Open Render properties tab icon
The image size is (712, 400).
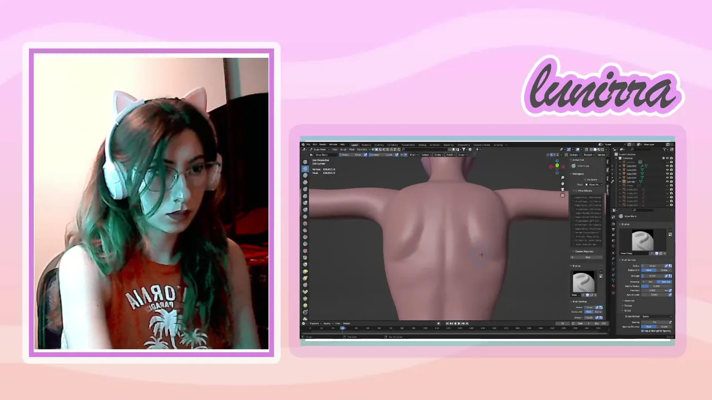pyautogui.click(x=614, y=224)
